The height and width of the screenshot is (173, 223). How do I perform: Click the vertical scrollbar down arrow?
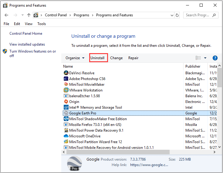(219, 147)
